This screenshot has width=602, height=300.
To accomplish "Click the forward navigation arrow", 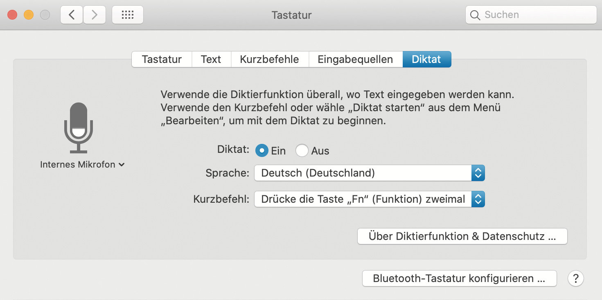I will coord(95,15).
